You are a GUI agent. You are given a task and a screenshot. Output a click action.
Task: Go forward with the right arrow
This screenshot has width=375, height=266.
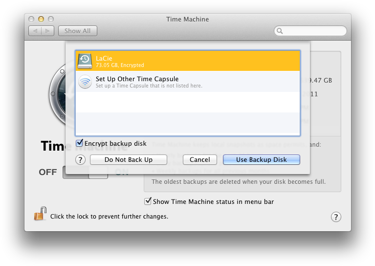click(x=47, y=31)
